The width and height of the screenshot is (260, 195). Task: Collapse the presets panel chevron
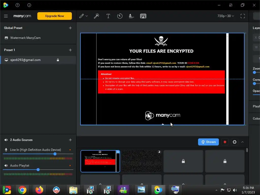click(x=242, y=142)
